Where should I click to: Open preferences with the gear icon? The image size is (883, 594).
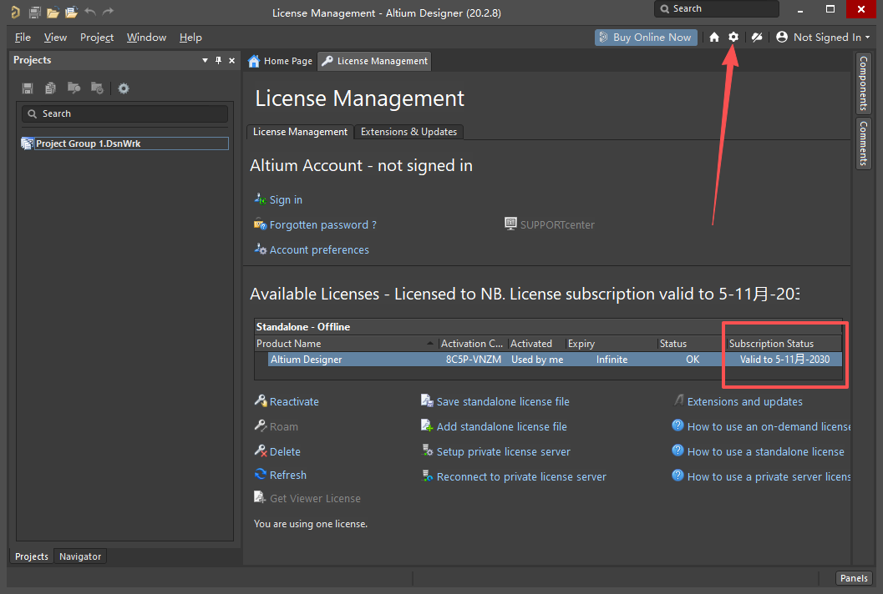[x=733, y=37]
